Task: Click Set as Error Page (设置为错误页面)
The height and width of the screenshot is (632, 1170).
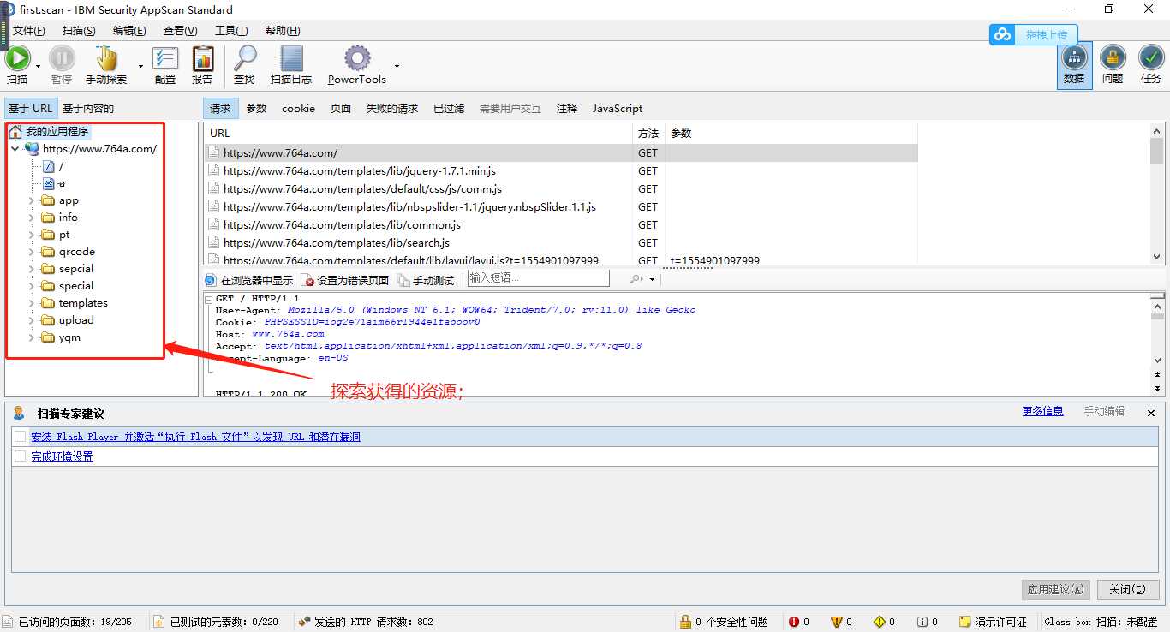Action: pyautogui.click(x=346, y=280)
